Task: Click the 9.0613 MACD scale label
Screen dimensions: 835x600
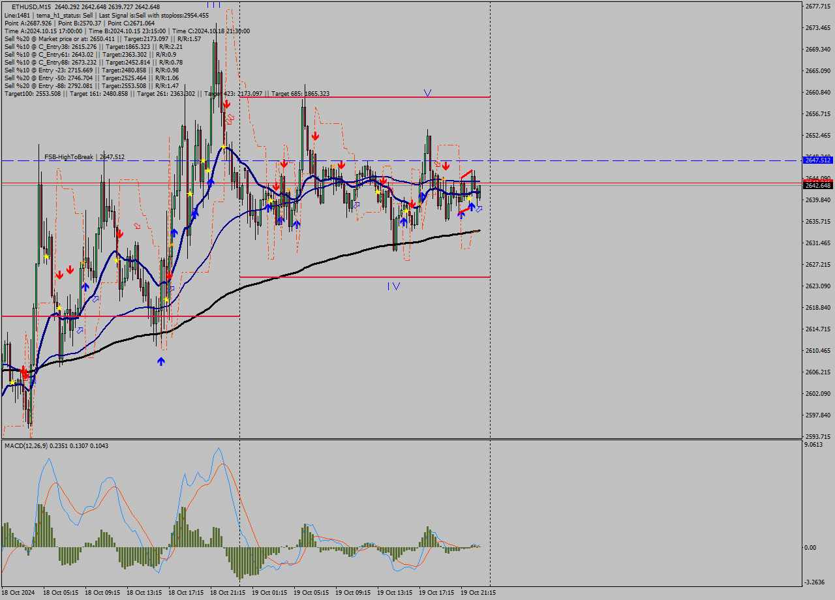Action: point(814,445)
